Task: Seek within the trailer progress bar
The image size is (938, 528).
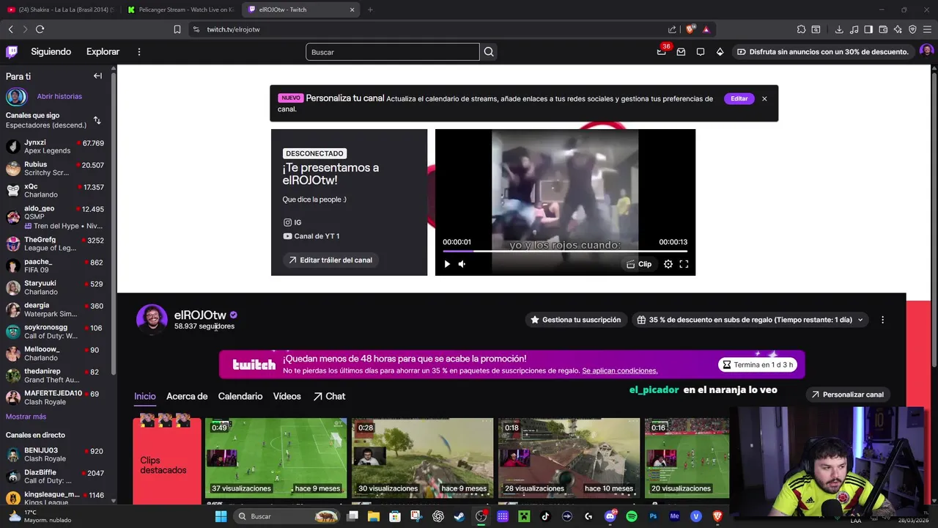Action: point(564,251)
